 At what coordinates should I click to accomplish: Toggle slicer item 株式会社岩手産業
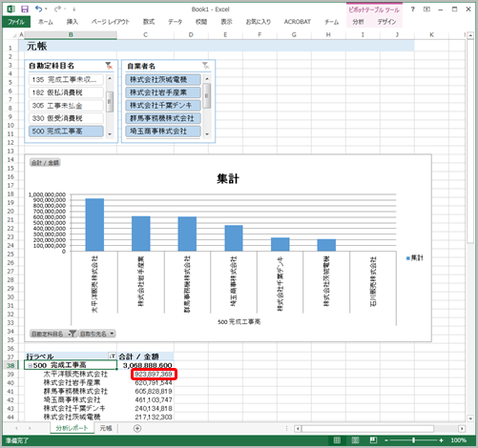coord(163,92)
